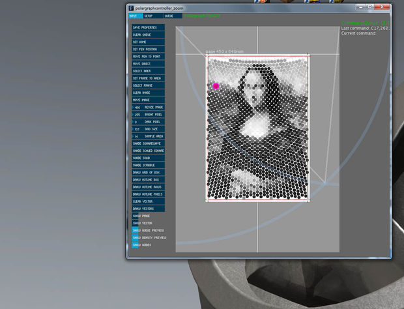Adjust the Resize Image value field
Viewport: 404px width, 309px height.
point(148,107)
